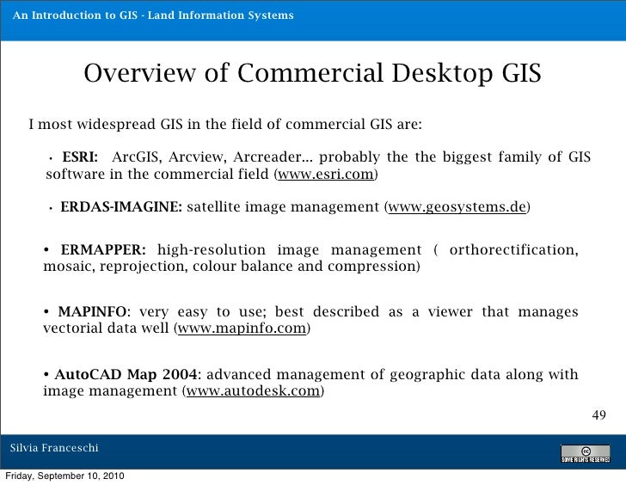
Task: Click the text 'ArcGIS, Arcview, Arcreader...'
Action: coord(212,157)
